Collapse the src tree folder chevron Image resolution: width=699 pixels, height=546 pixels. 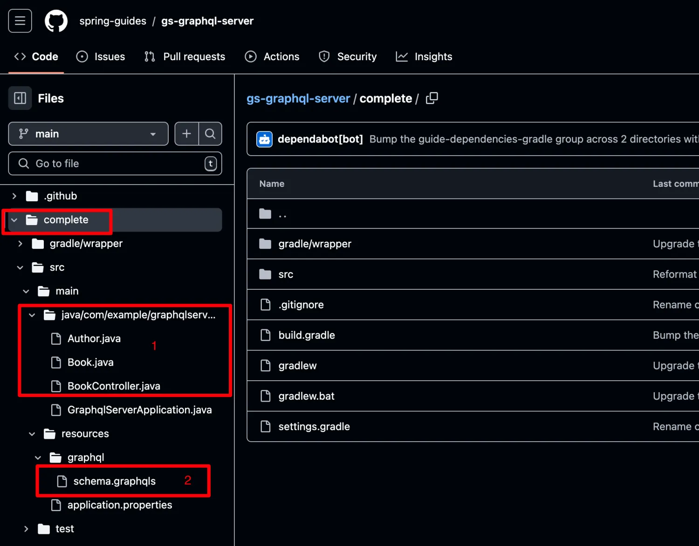click(x=20, y=267)
